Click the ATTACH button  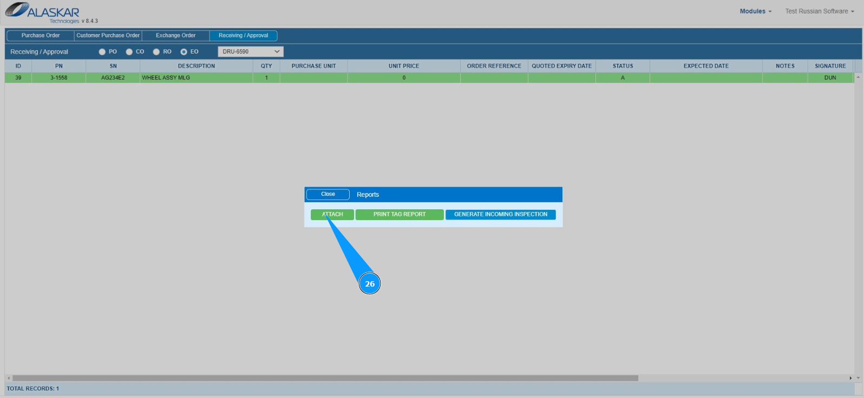332,215
